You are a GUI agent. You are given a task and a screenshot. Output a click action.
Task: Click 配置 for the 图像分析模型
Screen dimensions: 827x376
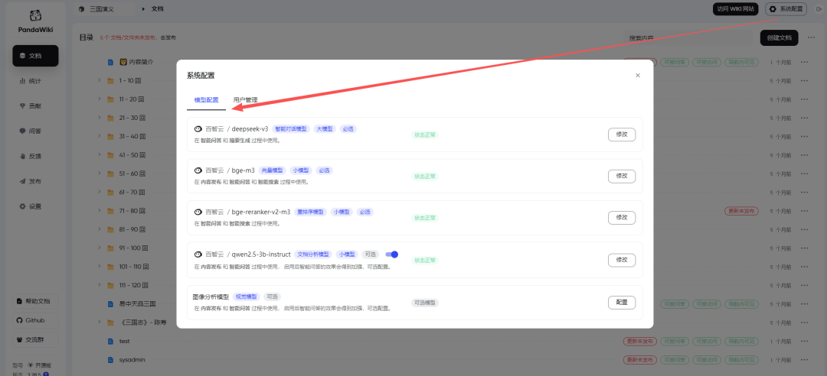click(x=621, y=302)
